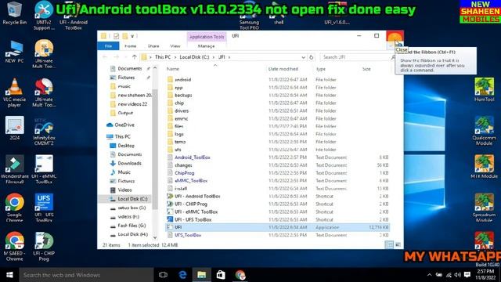Open the Store icon on the taskbar
This screenshot has height=282, width=501.
pyautogui.click(x=221, y=275)
